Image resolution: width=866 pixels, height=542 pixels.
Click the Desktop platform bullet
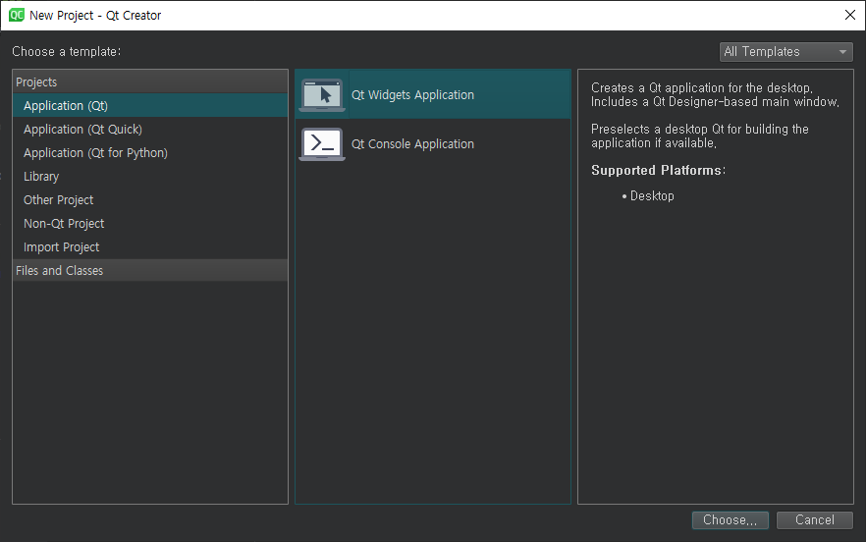coord(648,196)
